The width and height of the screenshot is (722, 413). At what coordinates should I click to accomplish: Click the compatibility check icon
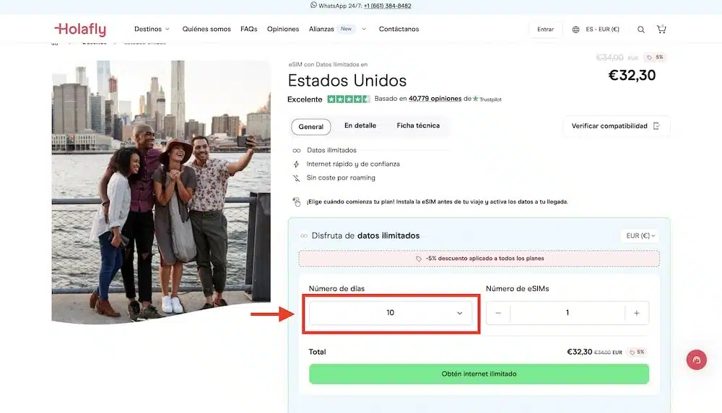[656, 126]
